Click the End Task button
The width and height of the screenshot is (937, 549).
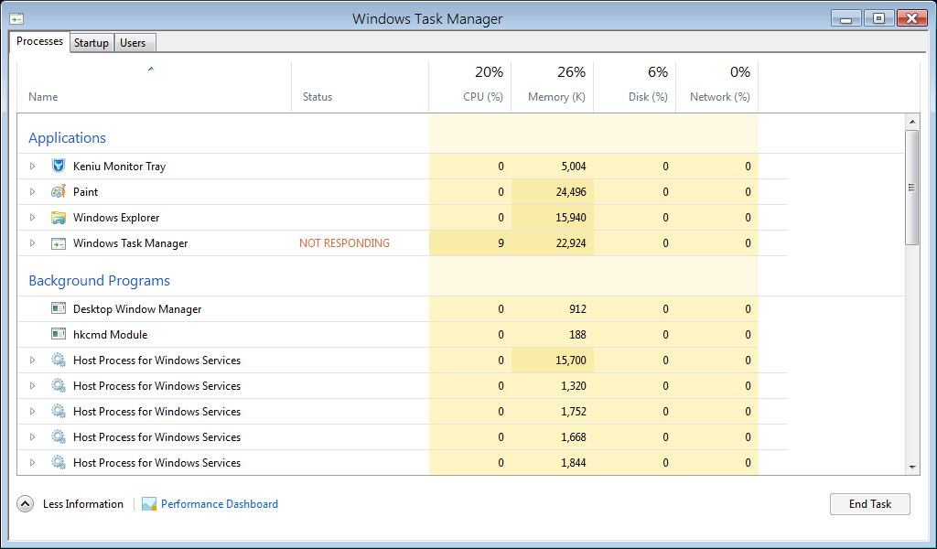[x=870, y=504]
